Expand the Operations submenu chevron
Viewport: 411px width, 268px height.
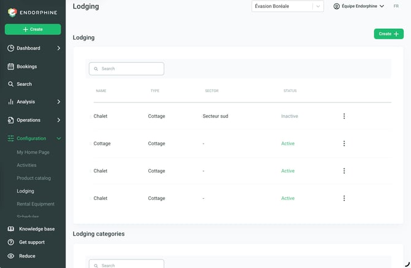pos(58,120)
